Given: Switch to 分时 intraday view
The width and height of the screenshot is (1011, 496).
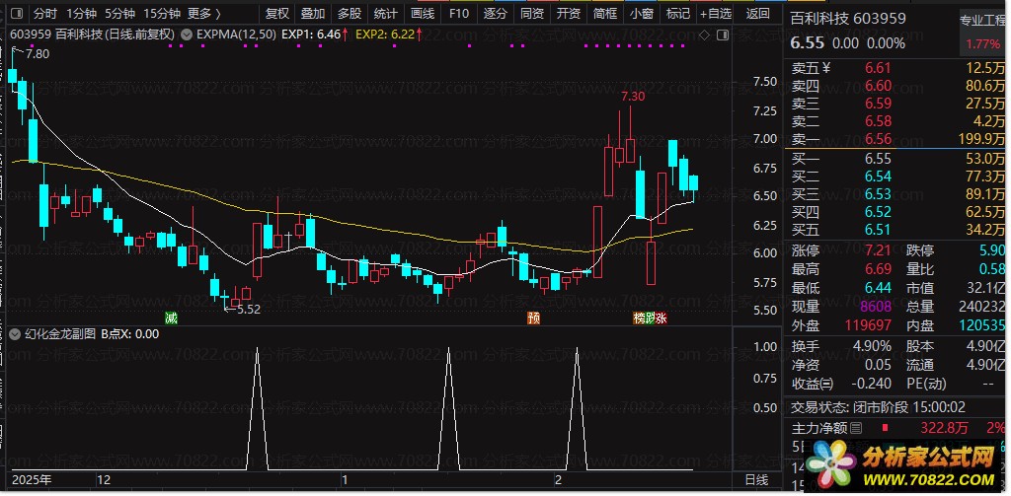Looking at the screenshot, I should [45, 14].
